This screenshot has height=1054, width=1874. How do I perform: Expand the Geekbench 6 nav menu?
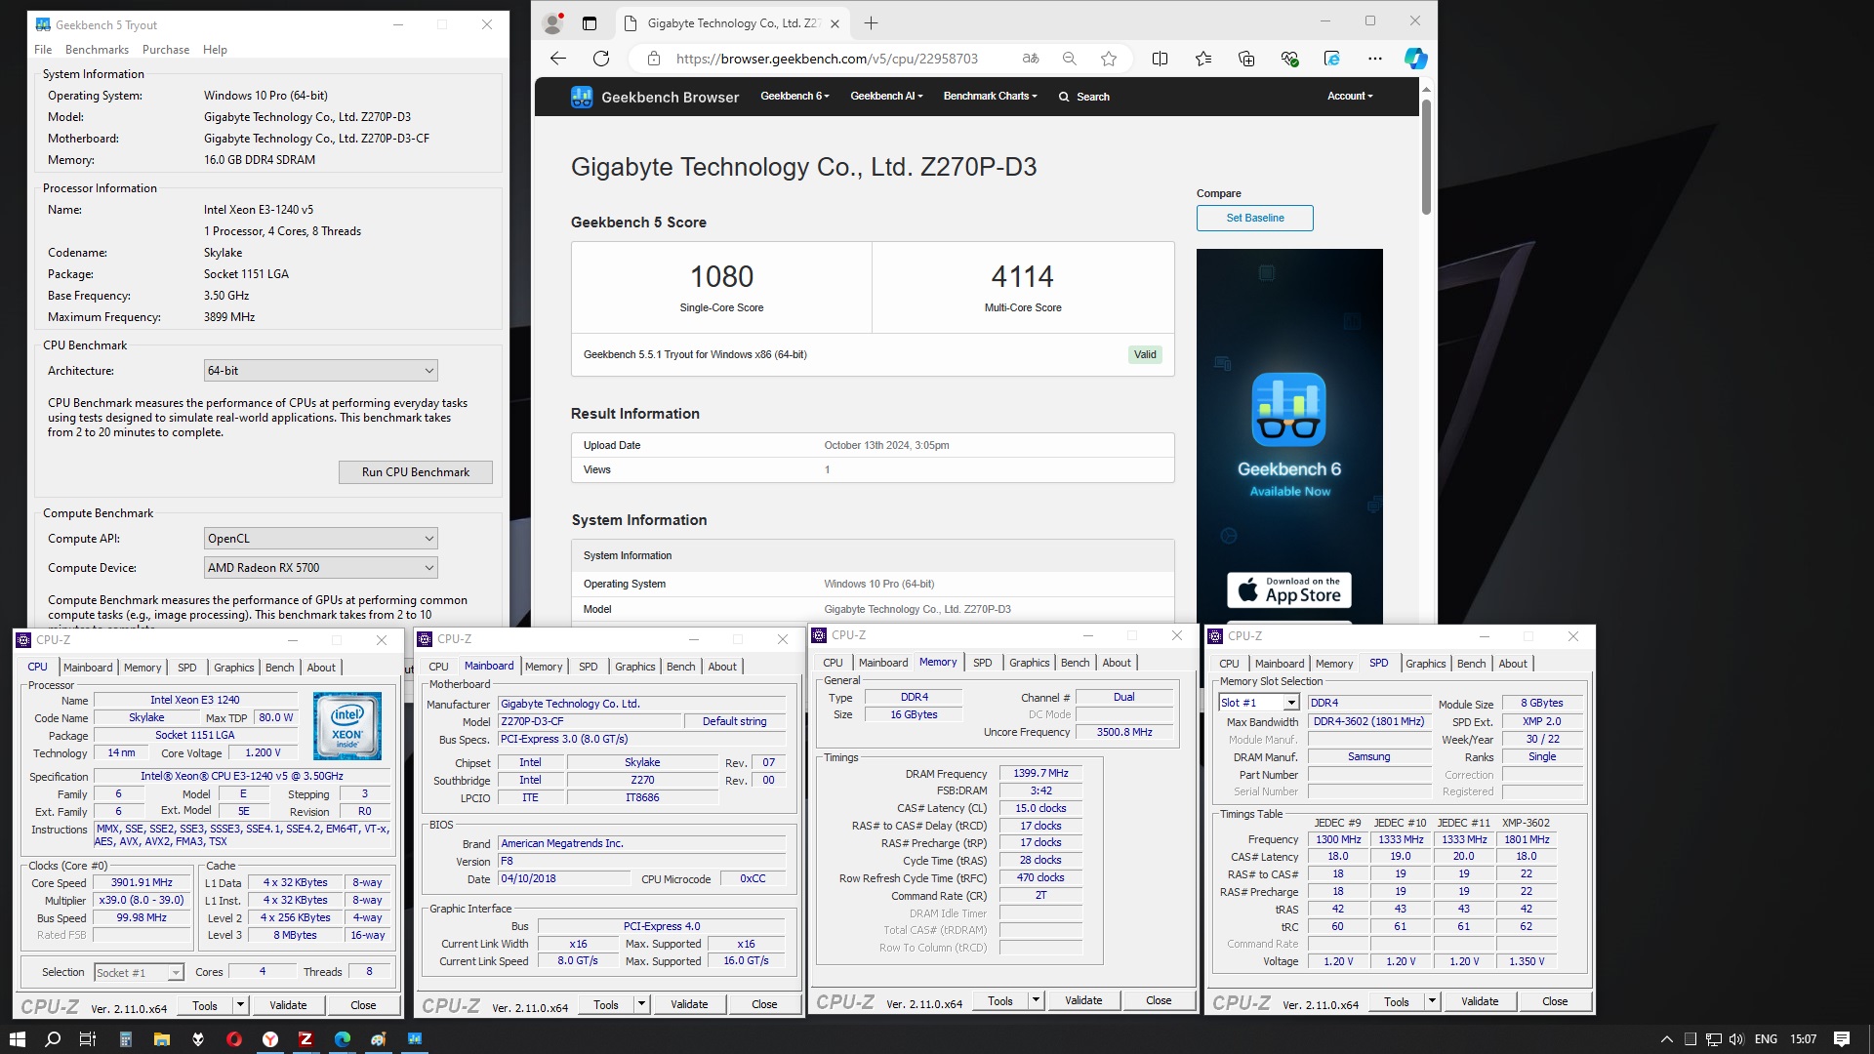pyautogui.click(x=794, y=97)
